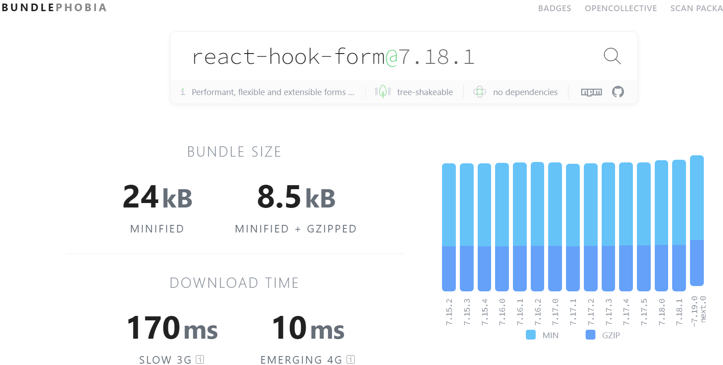Open Emerging 4G info icon
This screenshot has height=365, width=723.
click(351, 359)
